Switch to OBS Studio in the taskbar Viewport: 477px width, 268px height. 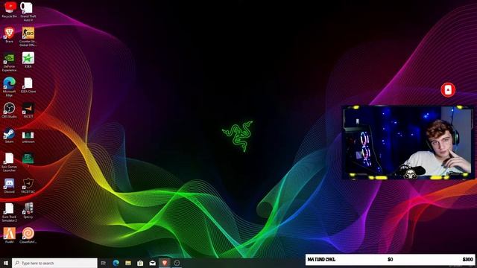177,263
